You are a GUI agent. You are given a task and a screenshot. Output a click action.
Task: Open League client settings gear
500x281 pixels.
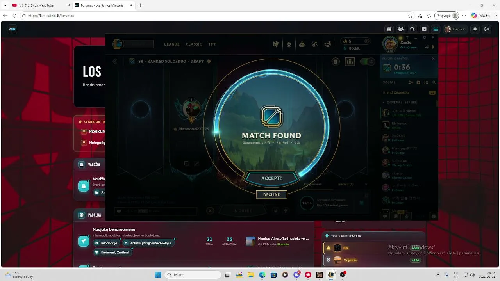coord(425,37)
